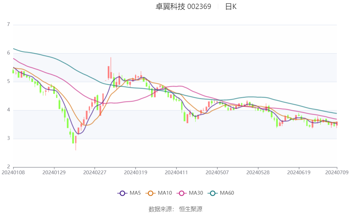The image size is (351, 213).
Task: Select the 卓翼科技 002369 chart title
Action: tap(183, 7)
